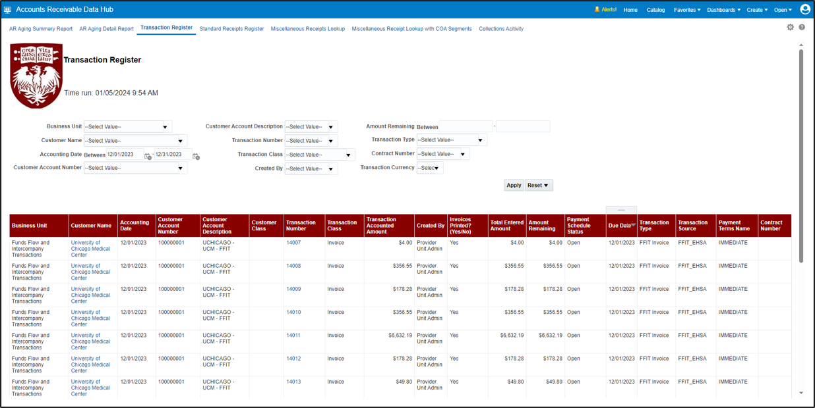
Task: Open transaction number 14007
Action: pos(293,242)
